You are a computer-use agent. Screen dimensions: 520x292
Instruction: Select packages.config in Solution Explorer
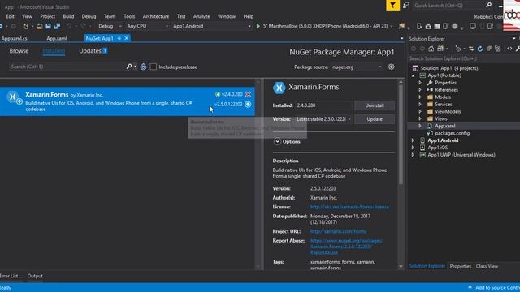(x=452, y=133)
